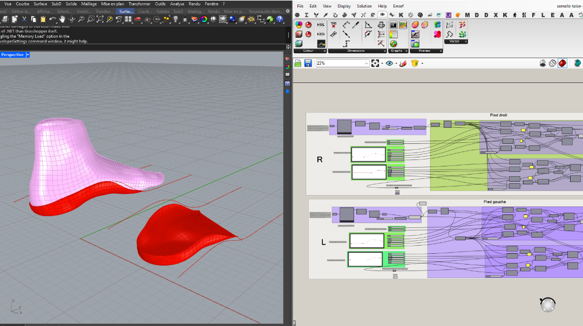Select the Pan hand tool in Rhino toolbar
Image resolution: width=583 pixels, height=326 pixels.
pos(62,19)
